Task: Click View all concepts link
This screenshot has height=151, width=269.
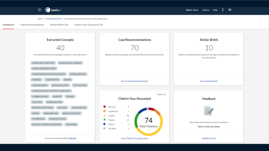Action: click(72, 138)
